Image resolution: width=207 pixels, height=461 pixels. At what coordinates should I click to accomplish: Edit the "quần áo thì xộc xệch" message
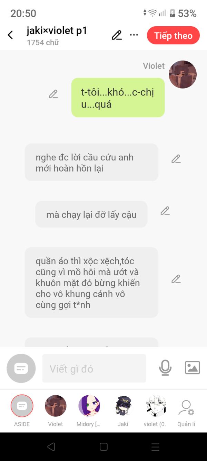[x=176, y=279]
